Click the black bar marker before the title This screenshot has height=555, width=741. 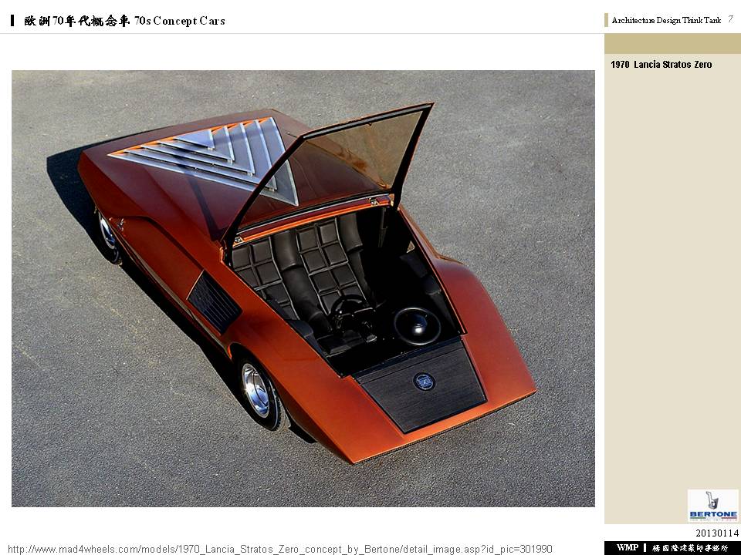point(12,20)
